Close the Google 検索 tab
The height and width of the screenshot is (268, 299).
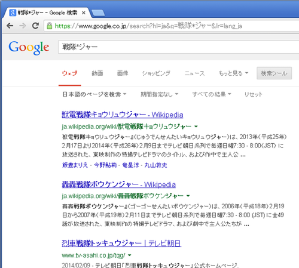coord(84,13)
